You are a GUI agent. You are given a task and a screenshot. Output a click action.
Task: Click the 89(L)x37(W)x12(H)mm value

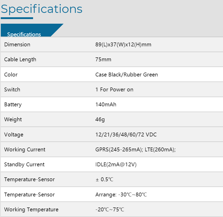pyautogui.click(x=123, y=45)
